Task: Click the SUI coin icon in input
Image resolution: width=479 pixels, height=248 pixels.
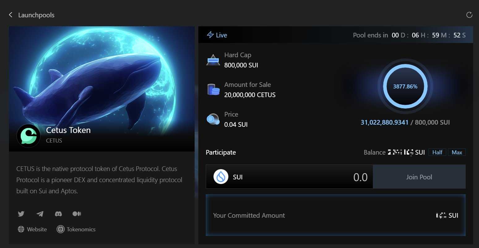Action: (x=221, y=177)
